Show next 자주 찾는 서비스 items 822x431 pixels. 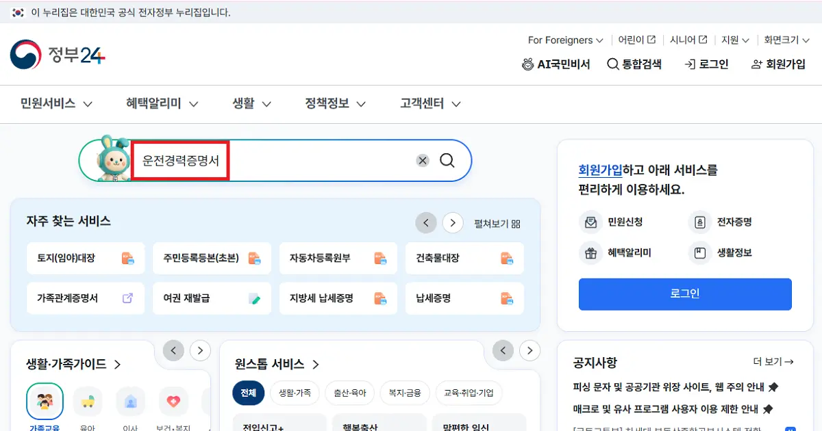(453, 223)
